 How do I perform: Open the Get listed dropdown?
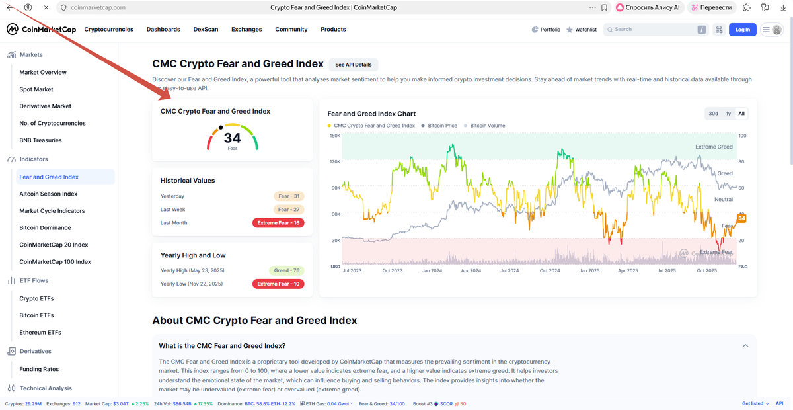click(755, 403)
